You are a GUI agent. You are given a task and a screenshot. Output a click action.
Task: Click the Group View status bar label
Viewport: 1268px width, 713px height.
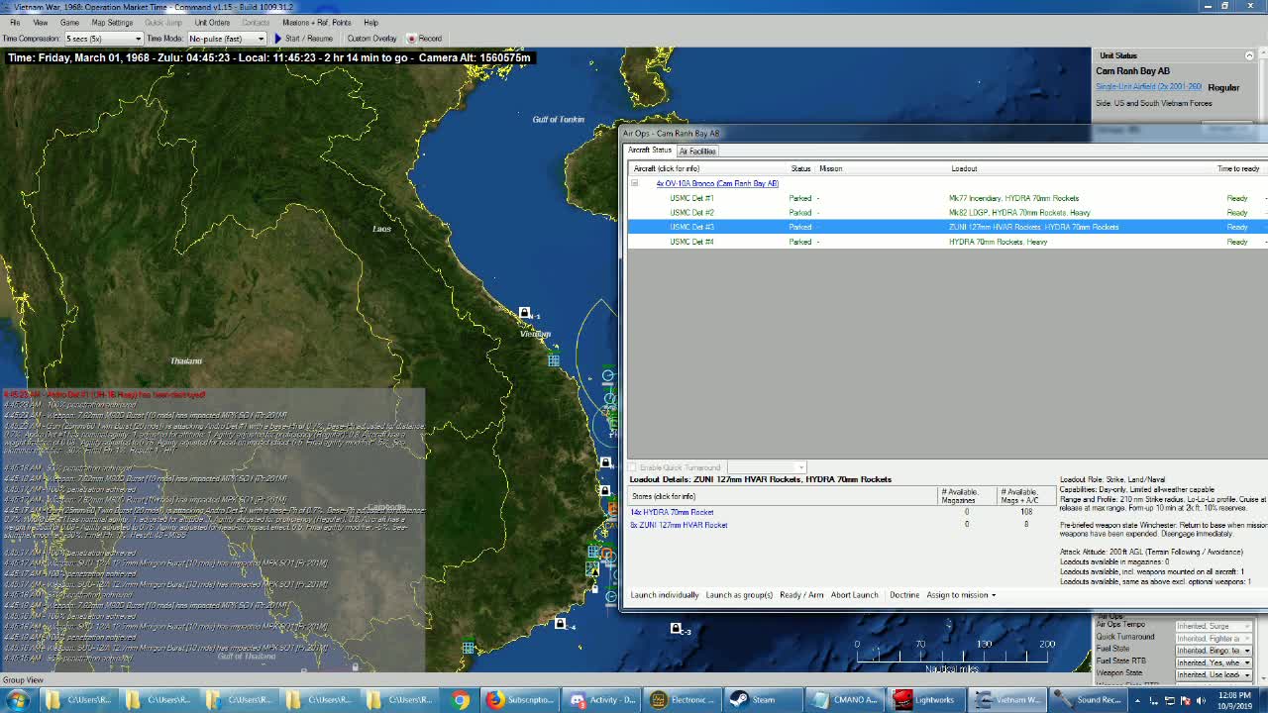tap(23, 680)
